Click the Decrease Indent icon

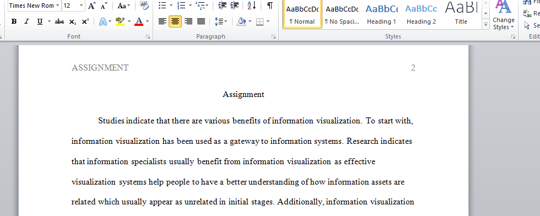pyautogui.click(x=223, y=6)
